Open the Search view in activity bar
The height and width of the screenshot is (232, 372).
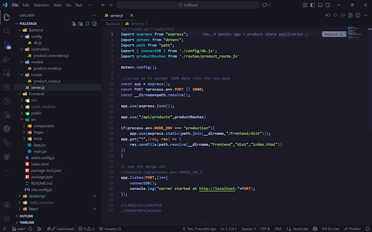point(7,31)
